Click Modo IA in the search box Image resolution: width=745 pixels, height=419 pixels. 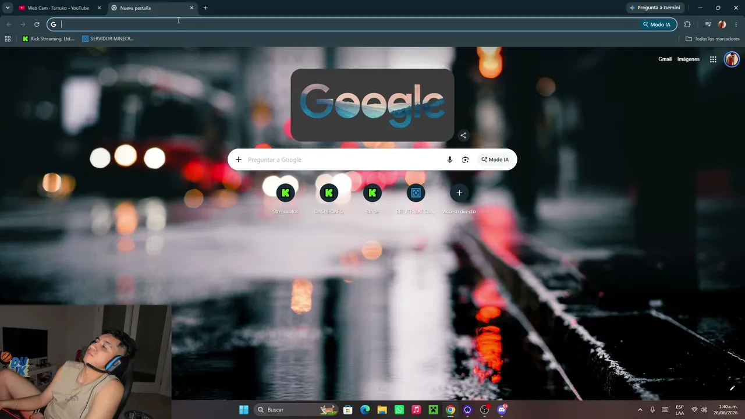click(495, 159)
